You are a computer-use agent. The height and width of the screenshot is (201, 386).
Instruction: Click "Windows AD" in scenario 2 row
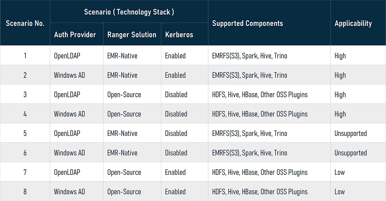pyautogui.click(x=69, y=75)
